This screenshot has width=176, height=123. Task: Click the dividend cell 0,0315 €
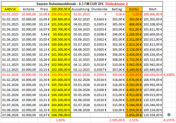point(99,105)
